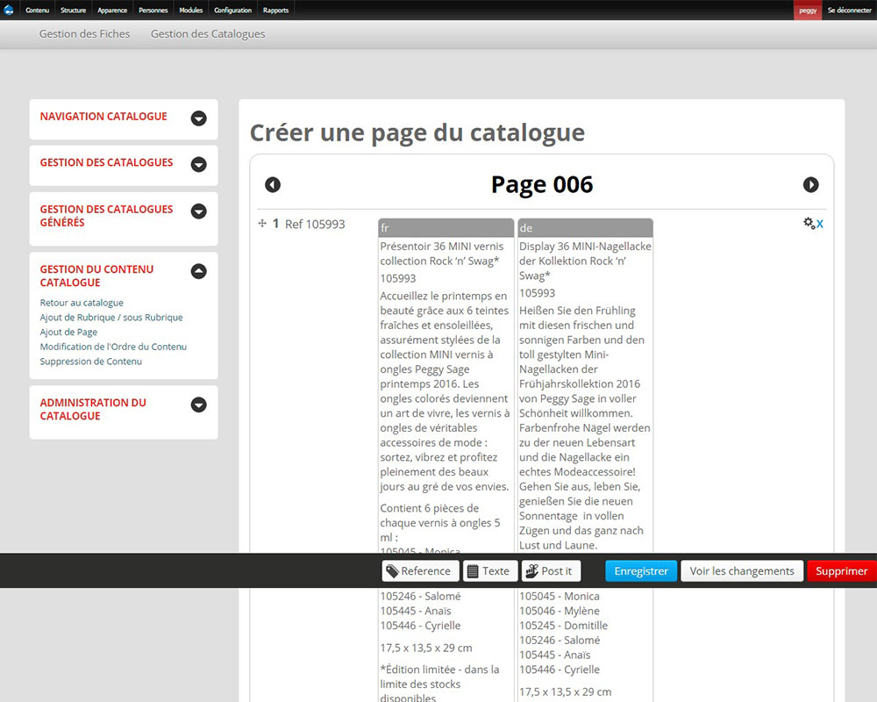Click 'Contient 6 pièces de chaque vernis' text
The width and height of the screenshot is (877, 702).
pyautogui.click(x=440, y=523)
